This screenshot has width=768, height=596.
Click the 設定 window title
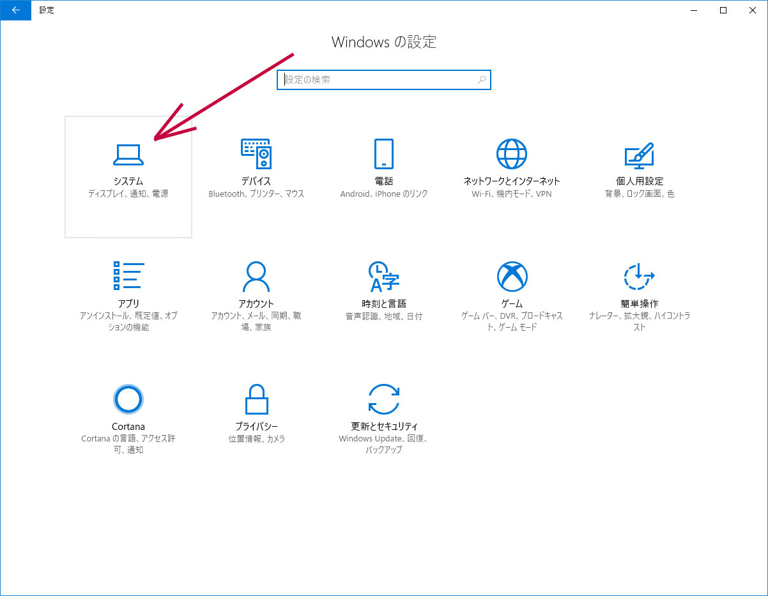[47, 10]
